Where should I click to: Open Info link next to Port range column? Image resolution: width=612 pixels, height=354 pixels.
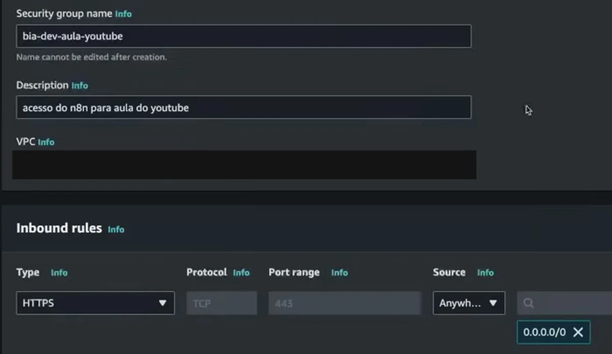[x=340, y=273]
